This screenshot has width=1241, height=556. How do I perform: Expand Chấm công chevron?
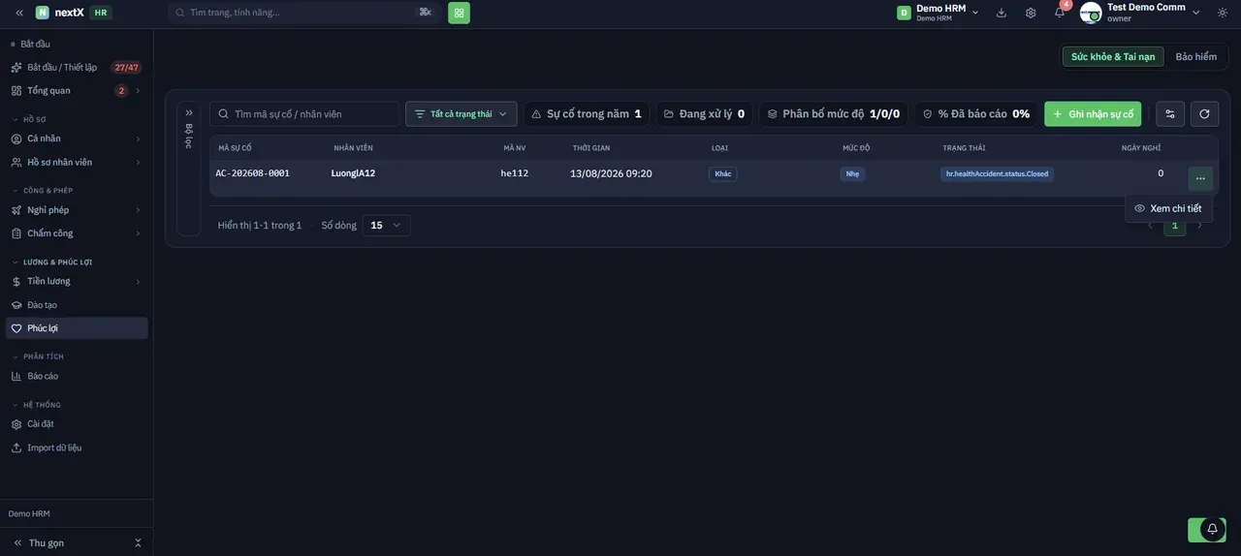[138, 233]
